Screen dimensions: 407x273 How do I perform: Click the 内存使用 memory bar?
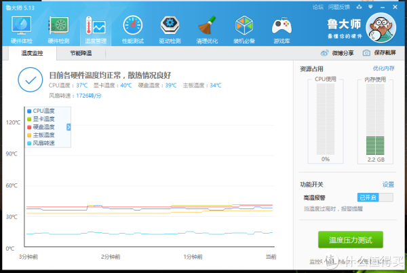(x=375, y=120)
